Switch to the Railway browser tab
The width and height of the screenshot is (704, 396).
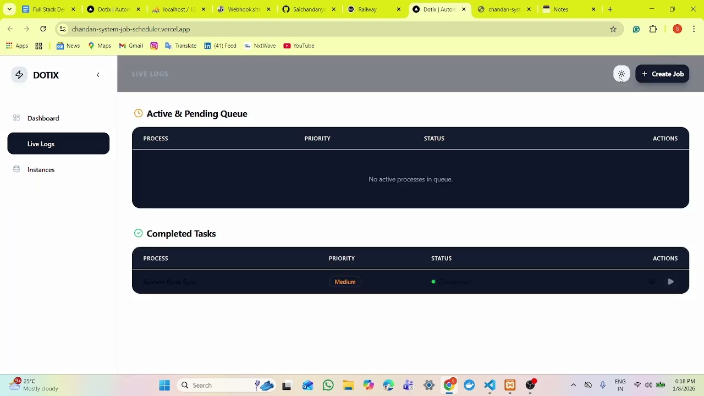click(374, 9)
